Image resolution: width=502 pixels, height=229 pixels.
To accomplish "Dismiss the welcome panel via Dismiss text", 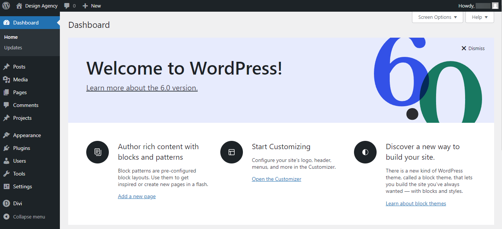I will [476, 48].
